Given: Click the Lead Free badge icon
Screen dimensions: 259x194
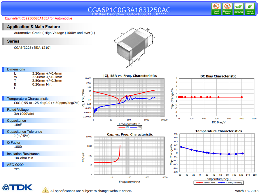Looking at the screenshot, I should point(216,9).
